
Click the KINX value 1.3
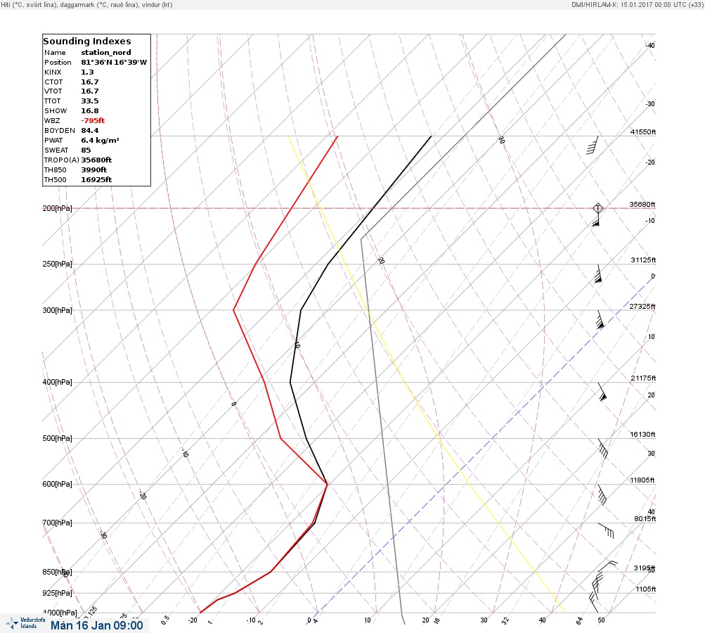87,72
